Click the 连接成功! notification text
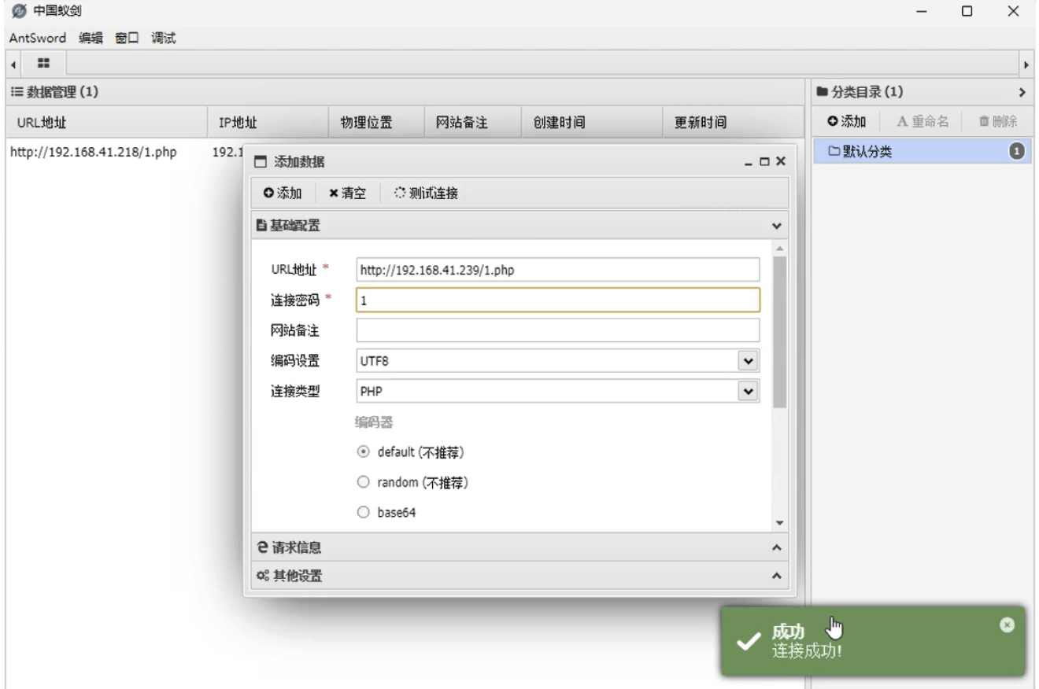1039x689 pixels. (x=807, y=650)
